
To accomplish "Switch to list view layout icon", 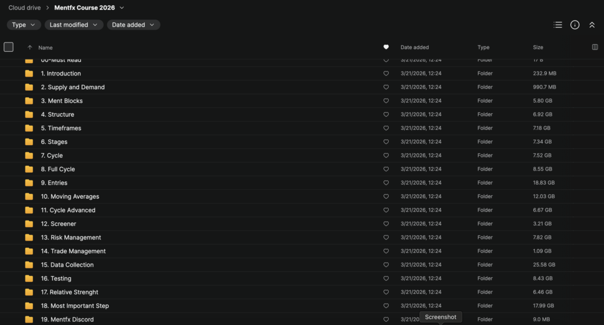I will tap(557, 25).
